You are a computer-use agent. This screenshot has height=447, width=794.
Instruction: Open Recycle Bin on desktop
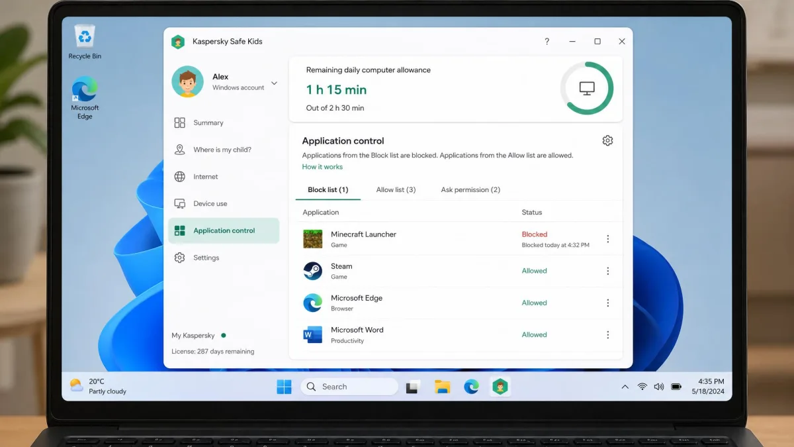pyautogui.click(x=85, y=42)
